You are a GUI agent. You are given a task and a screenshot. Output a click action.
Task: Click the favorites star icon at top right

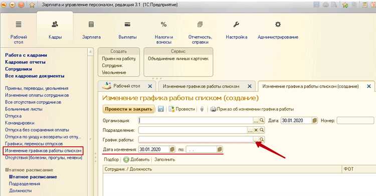point(345,5)
